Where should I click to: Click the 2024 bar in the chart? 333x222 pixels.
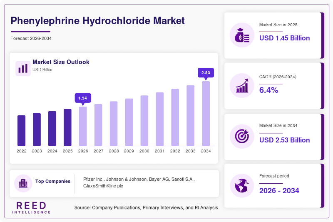52,129
